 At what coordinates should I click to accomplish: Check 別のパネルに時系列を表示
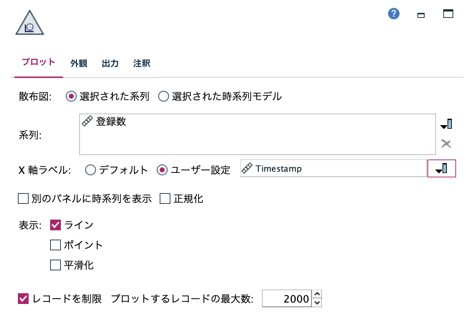[x=23, y=198]
